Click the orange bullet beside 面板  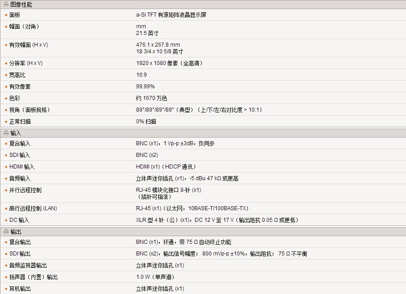6,15
